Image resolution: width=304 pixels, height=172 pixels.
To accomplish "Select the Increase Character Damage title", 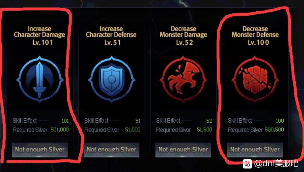I will [39, 32].
